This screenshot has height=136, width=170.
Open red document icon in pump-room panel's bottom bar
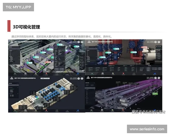123,74
